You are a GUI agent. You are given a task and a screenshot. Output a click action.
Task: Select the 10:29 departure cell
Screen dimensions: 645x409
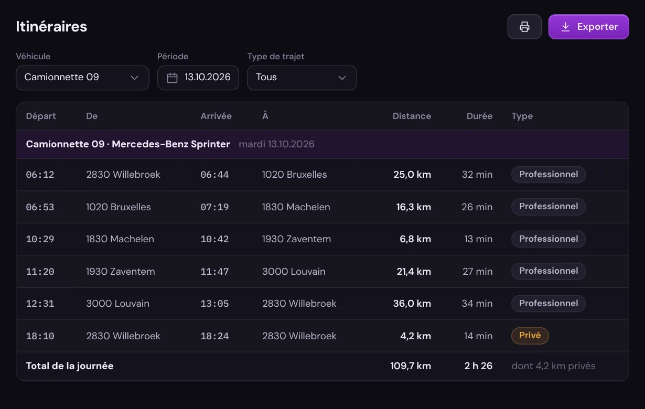coord(40,239)
